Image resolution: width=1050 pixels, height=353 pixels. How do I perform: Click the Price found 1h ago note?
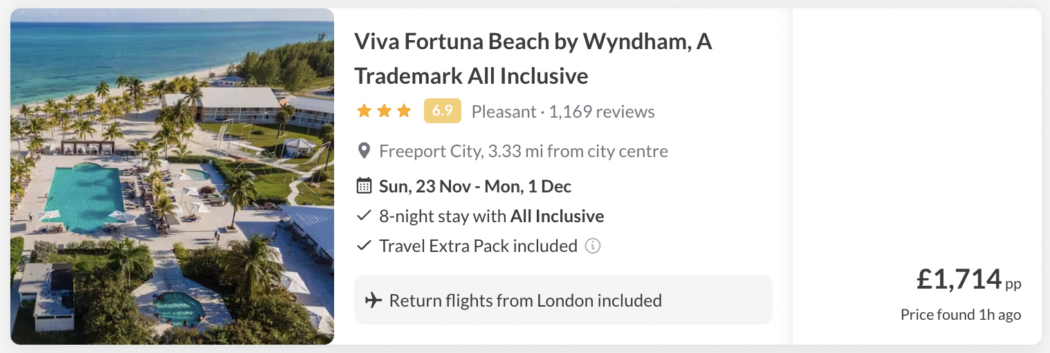961,315
